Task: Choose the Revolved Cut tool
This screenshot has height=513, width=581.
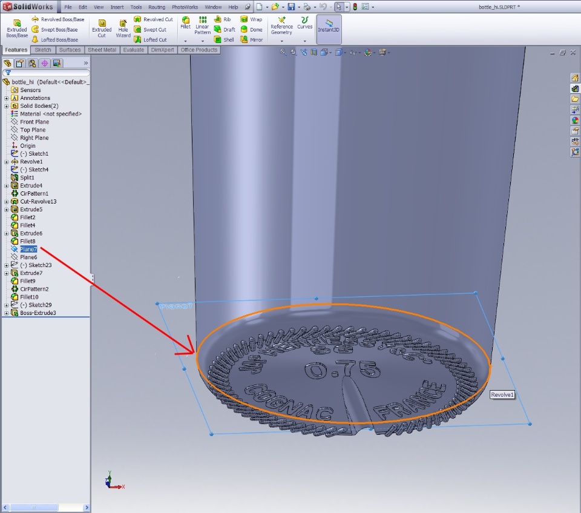Action: tap(153, 19)
